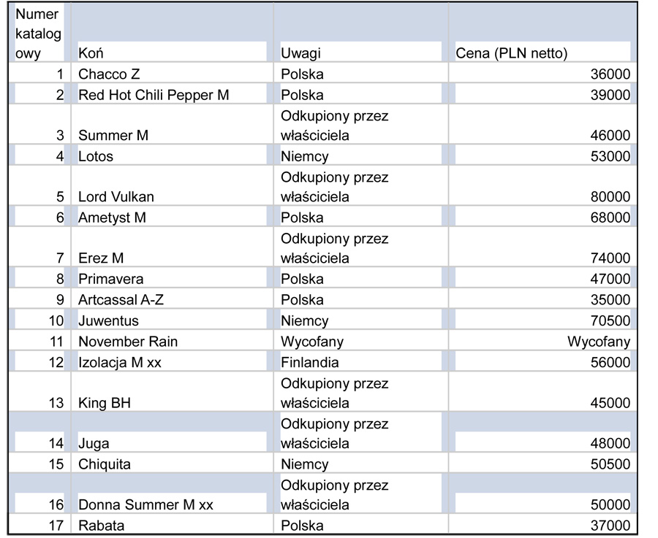The width and height of the screenshot is (658, 538).
Task: Select the 'Chacco Z' horse cell
Action: point(109,74)
